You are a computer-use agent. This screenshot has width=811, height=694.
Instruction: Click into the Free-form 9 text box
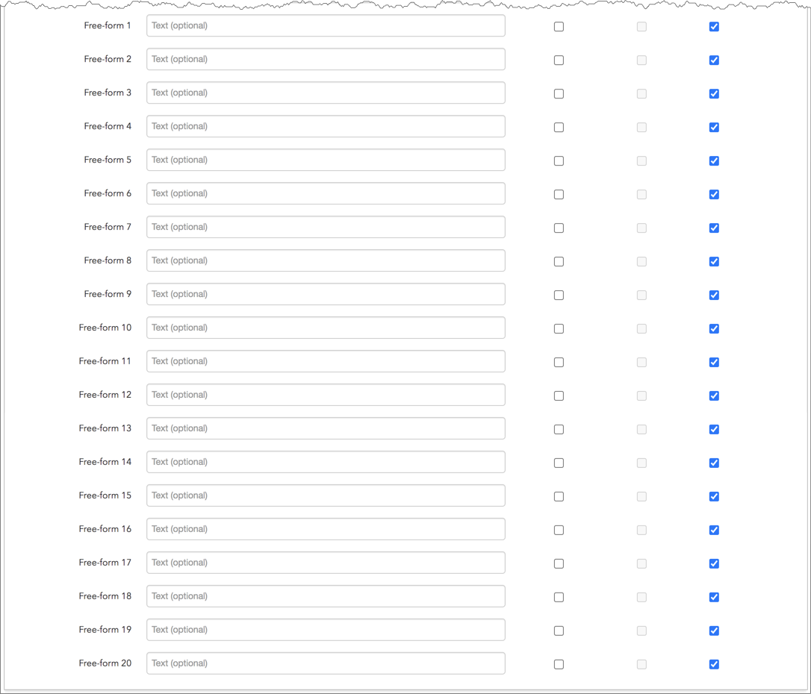(326, 295)
